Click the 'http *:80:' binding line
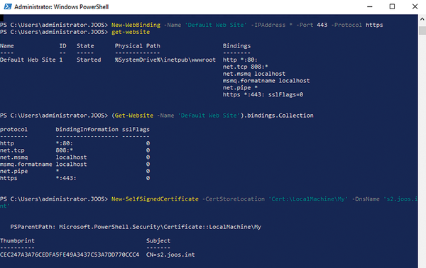 coord(240,60)
